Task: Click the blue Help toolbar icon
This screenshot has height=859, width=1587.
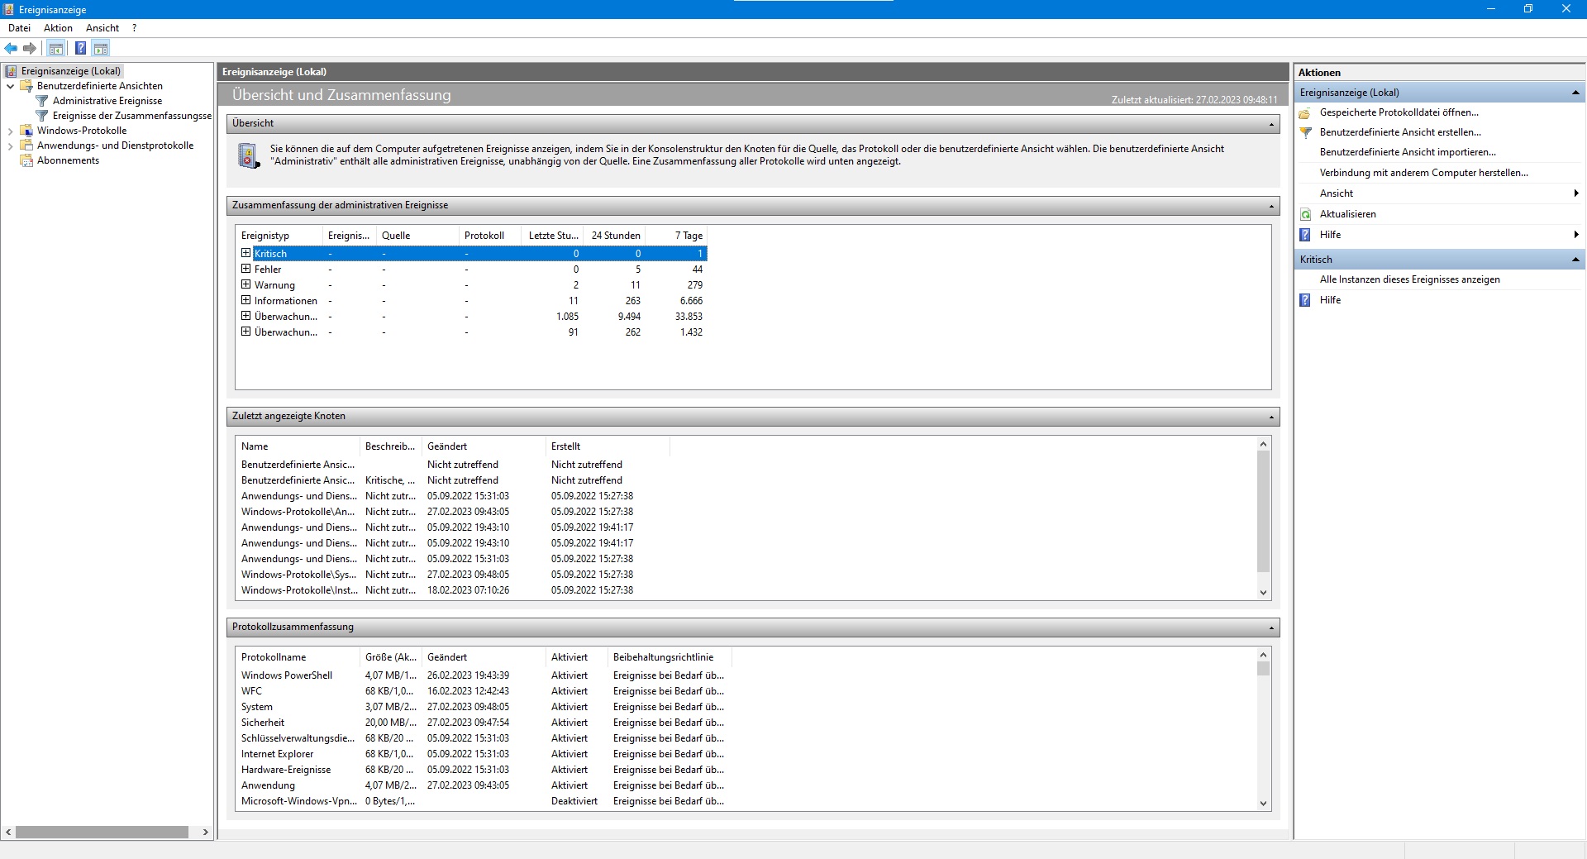Action: (80, 48)
